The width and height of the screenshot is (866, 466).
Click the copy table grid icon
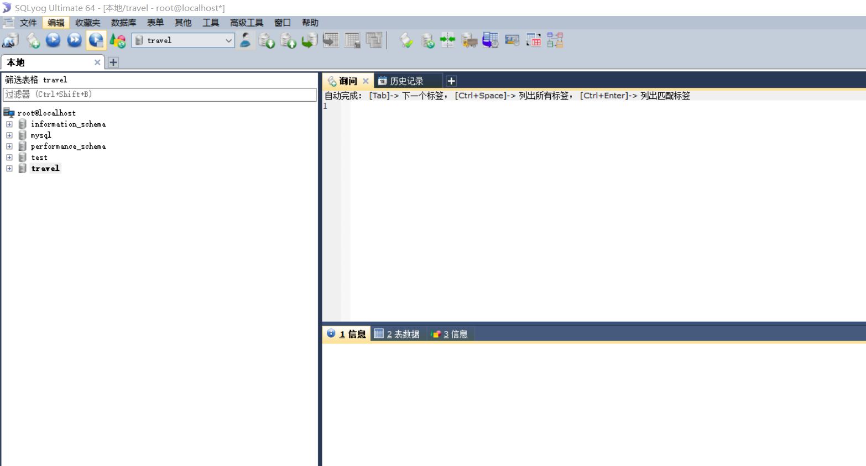(x=374, y=40)
